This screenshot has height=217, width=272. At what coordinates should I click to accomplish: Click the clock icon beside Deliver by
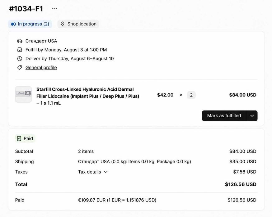[x=20, y=59]
